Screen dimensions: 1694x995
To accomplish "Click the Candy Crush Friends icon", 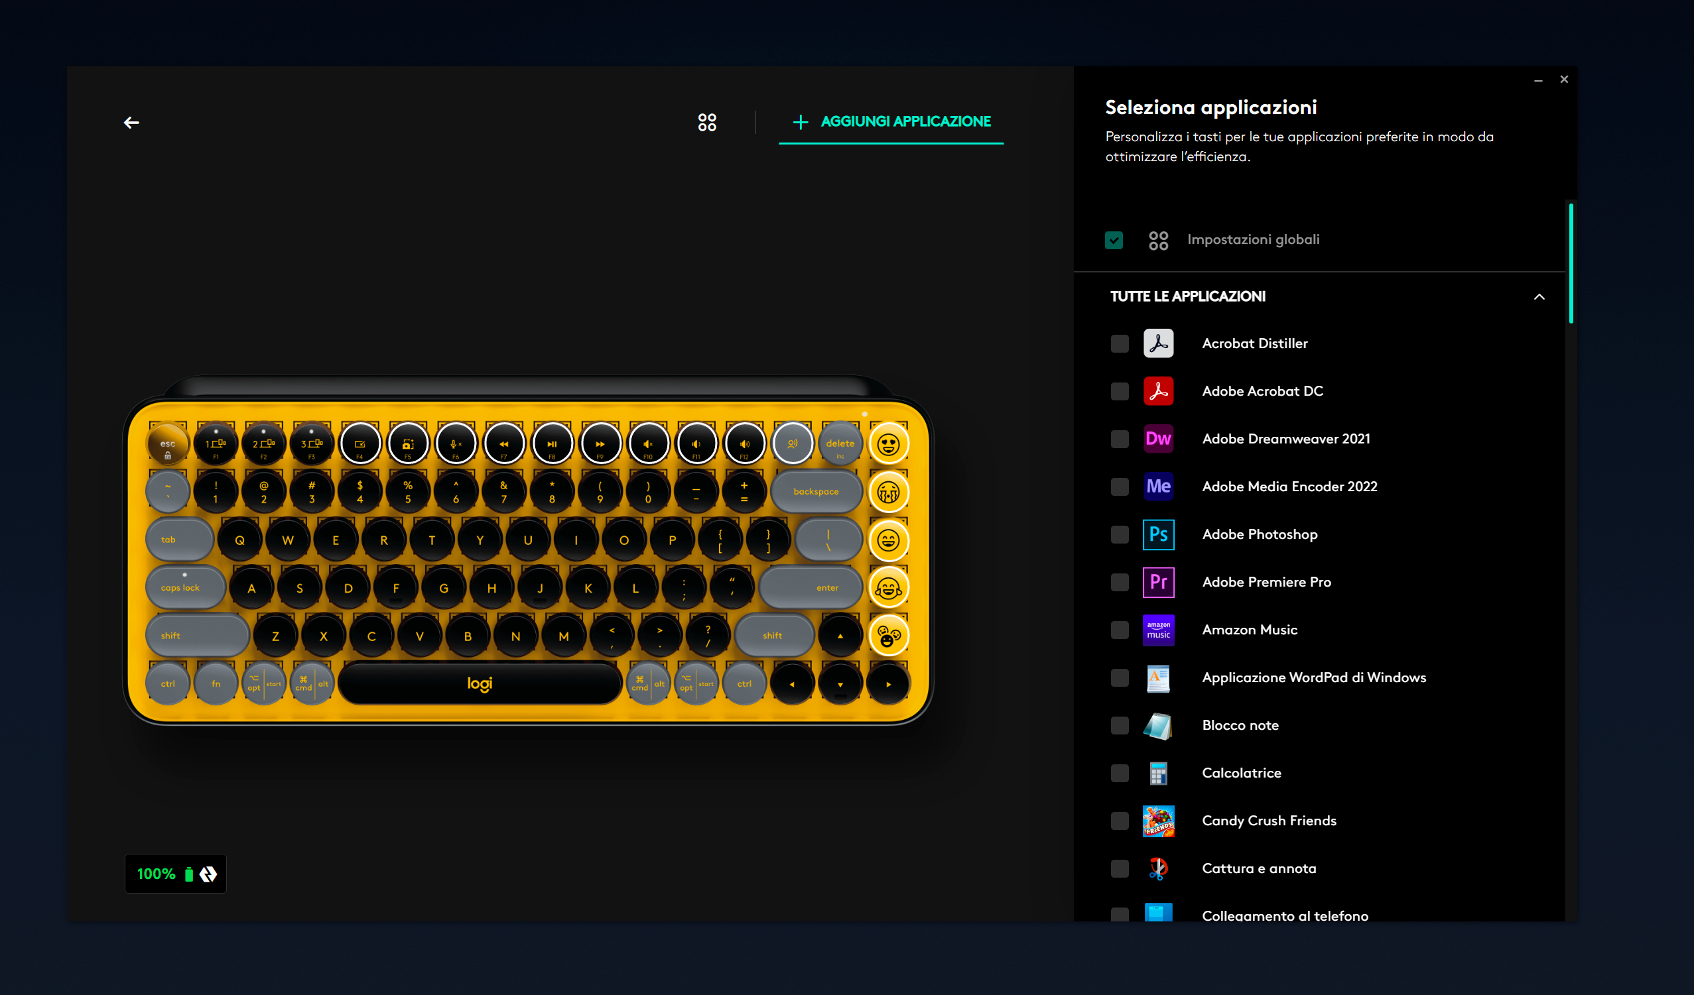I will (1158, 821).
